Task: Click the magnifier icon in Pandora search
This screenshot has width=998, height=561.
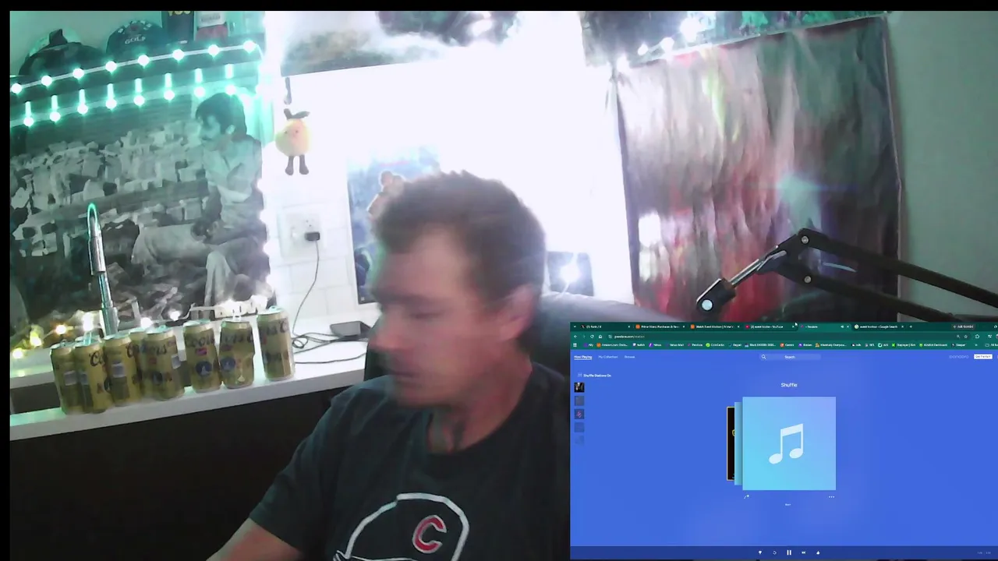Action: pyautogui.click(x=763, y=357)
